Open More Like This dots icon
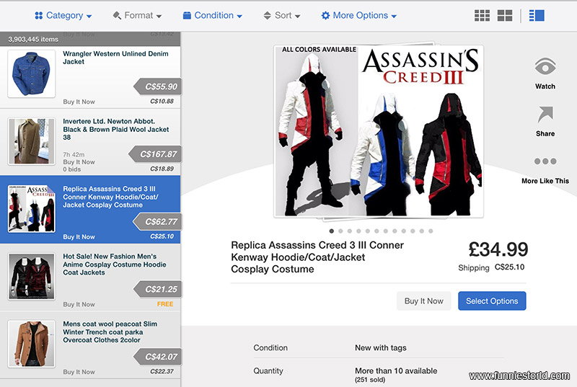577x387 pixels. tap(545, 161)
